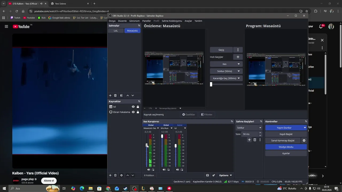This screenshot has width=342, height=192.
Task: Open the Görünüm menu
Action: pos(134,21)
